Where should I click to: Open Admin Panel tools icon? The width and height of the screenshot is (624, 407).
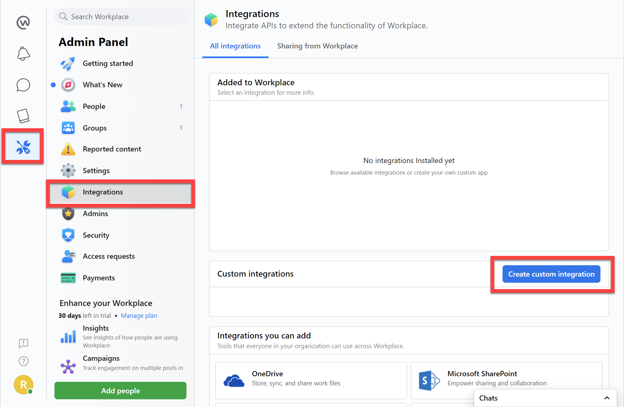(23, 147)
